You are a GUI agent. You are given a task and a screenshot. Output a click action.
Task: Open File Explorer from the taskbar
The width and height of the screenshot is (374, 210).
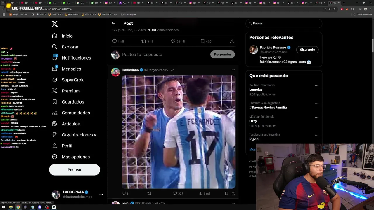click(11, 207)
